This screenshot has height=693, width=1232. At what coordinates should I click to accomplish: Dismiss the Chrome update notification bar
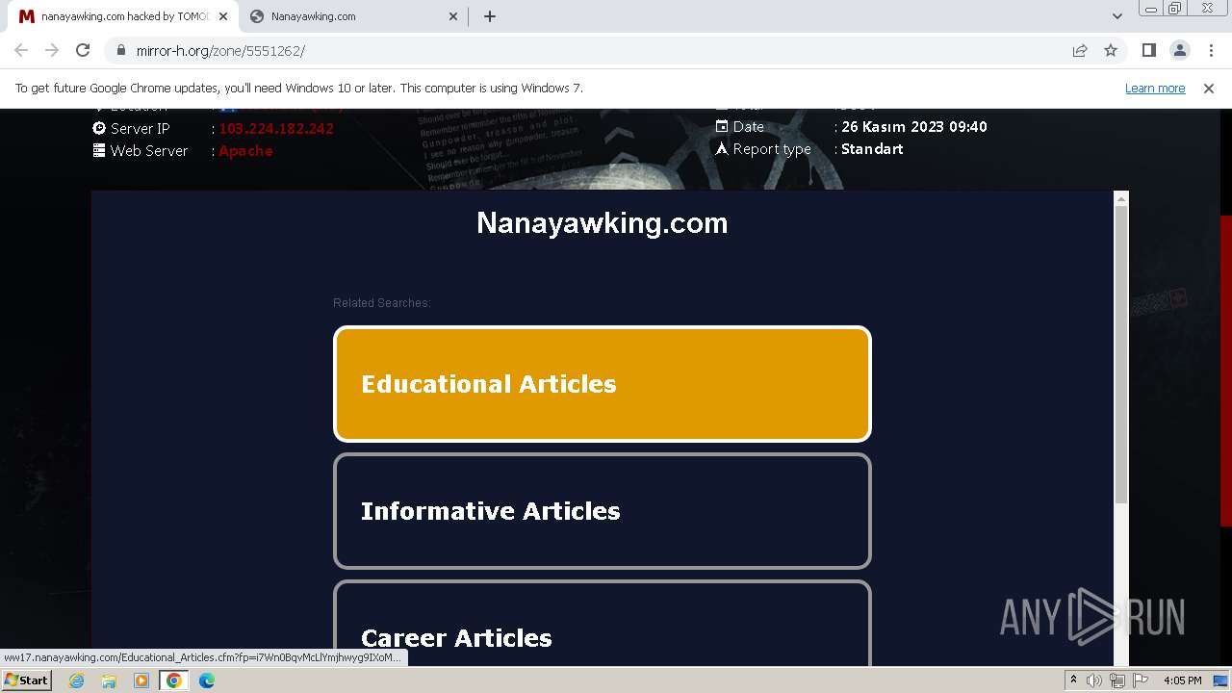click(x=1209, y=88)
